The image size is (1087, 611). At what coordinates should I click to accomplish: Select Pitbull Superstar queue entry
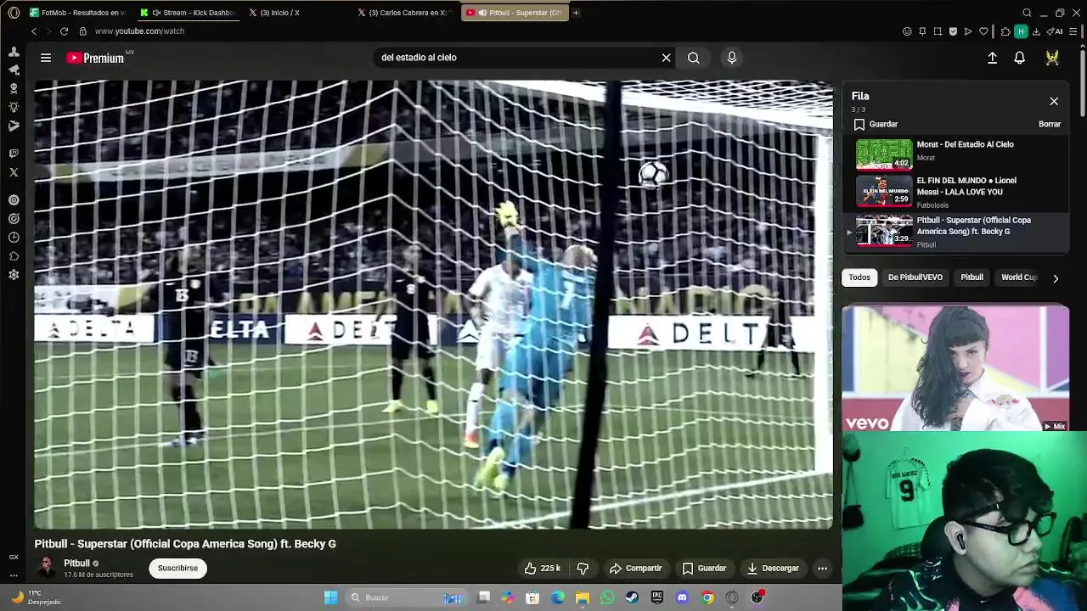[955, 232]
